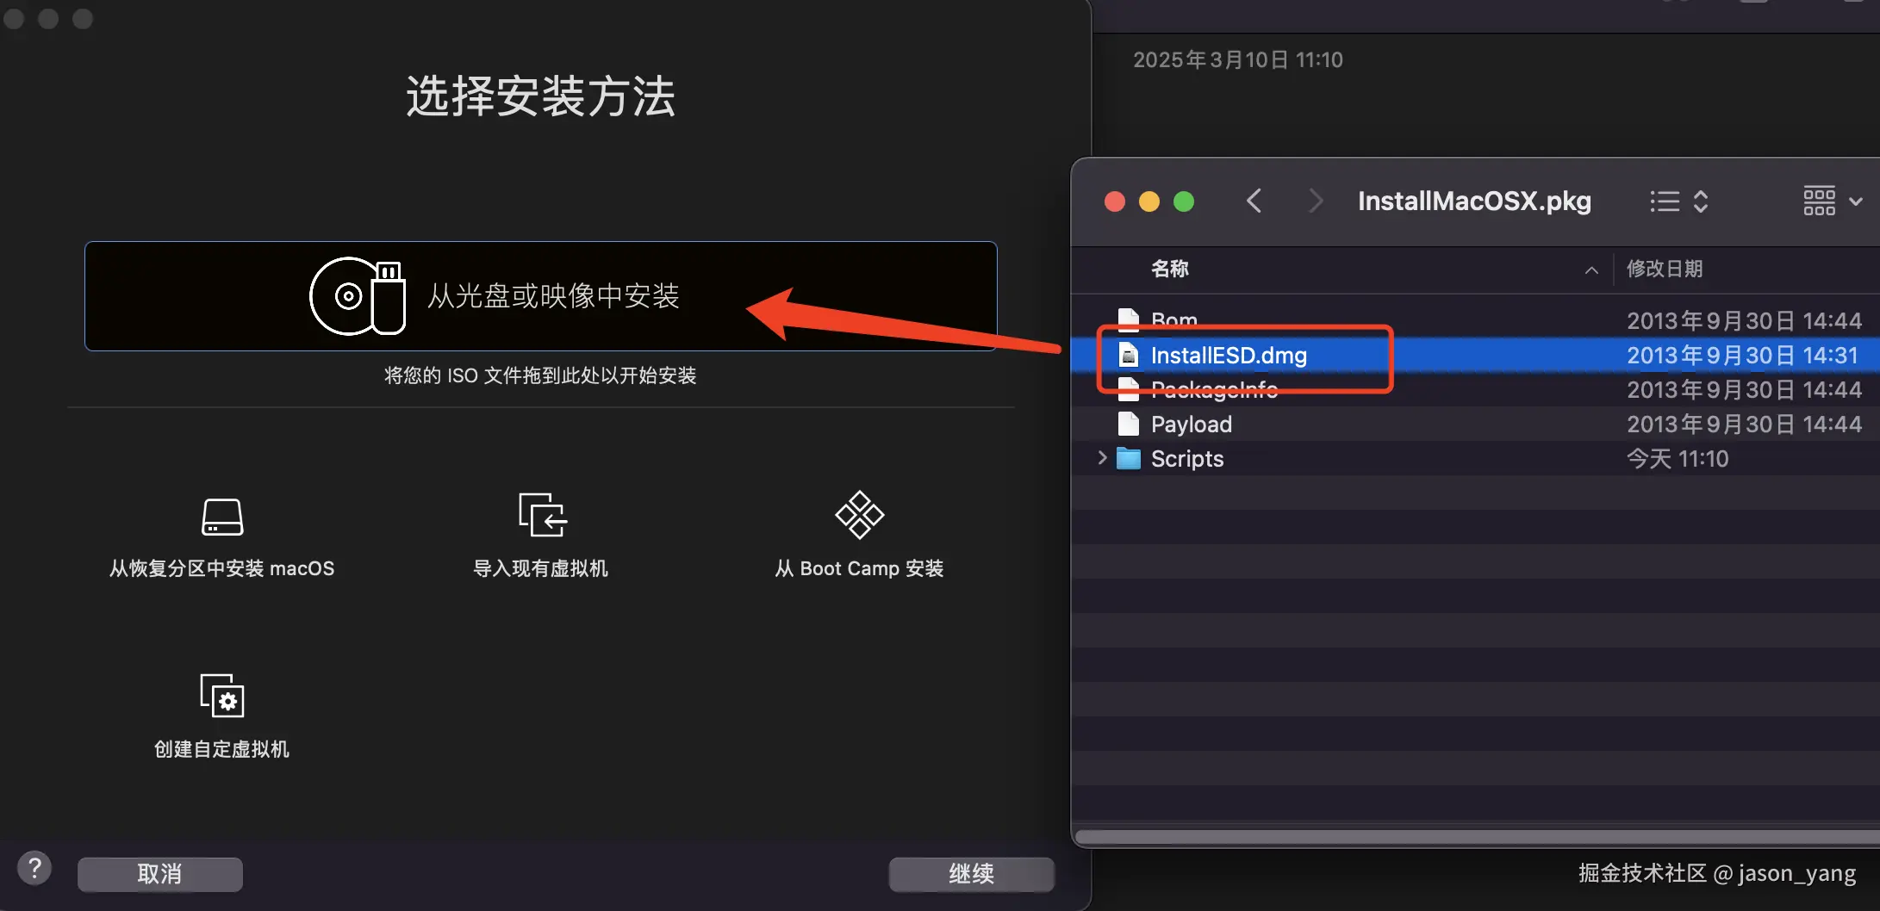The width and height of the screenshot is (1880, 911).
Task: Choose install macOS from recovery partition icon
Action: coord(222,517)
